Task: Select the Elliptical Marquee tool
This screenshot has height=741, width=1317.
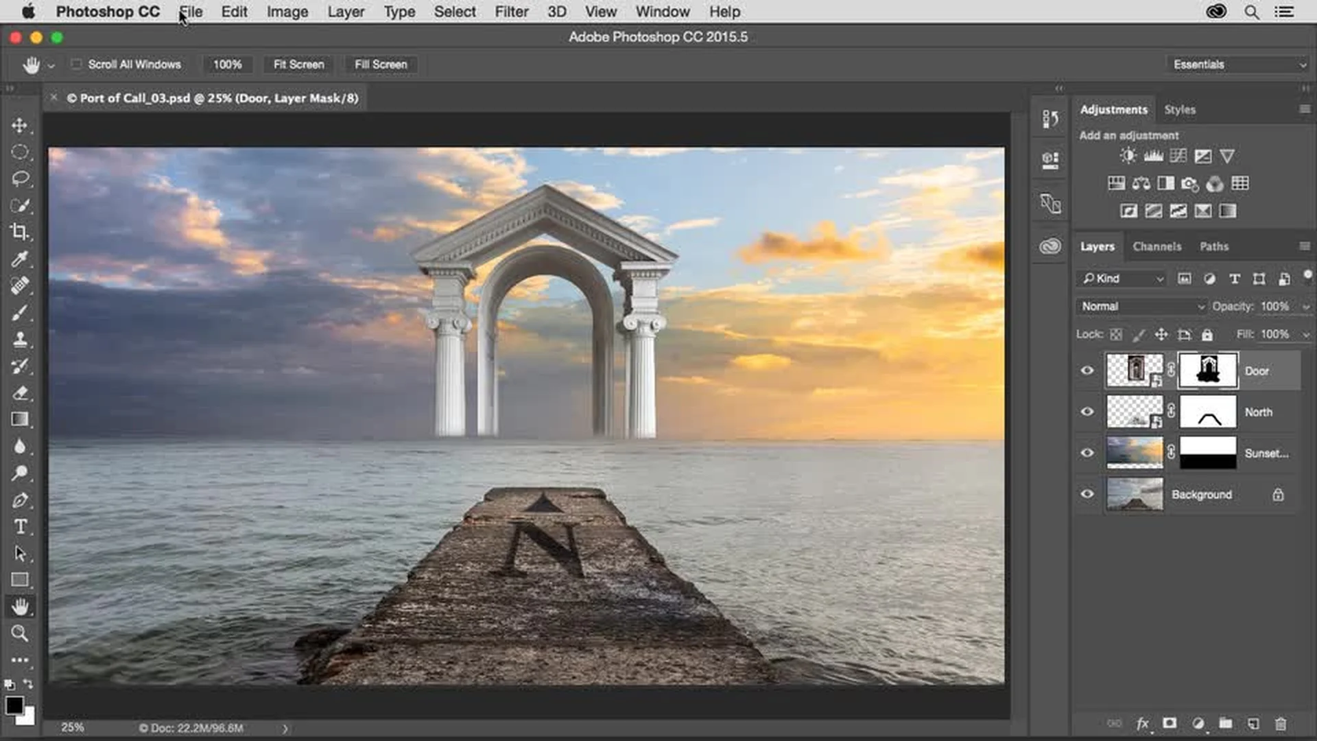Action: click(19, 152)
